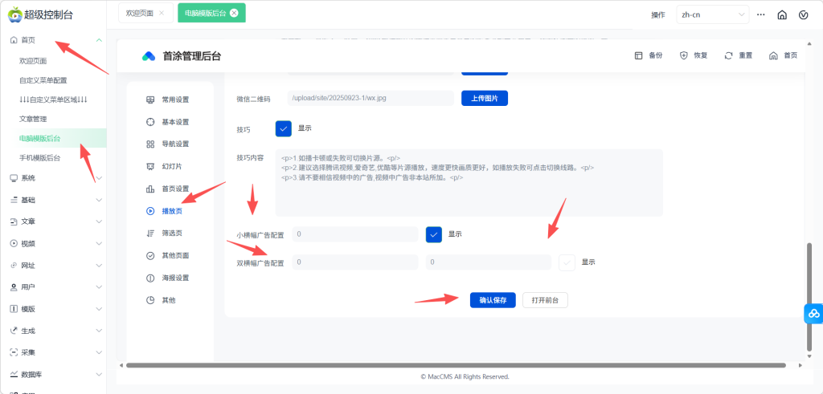Click the person icon beside 用户

coord(14,287)
